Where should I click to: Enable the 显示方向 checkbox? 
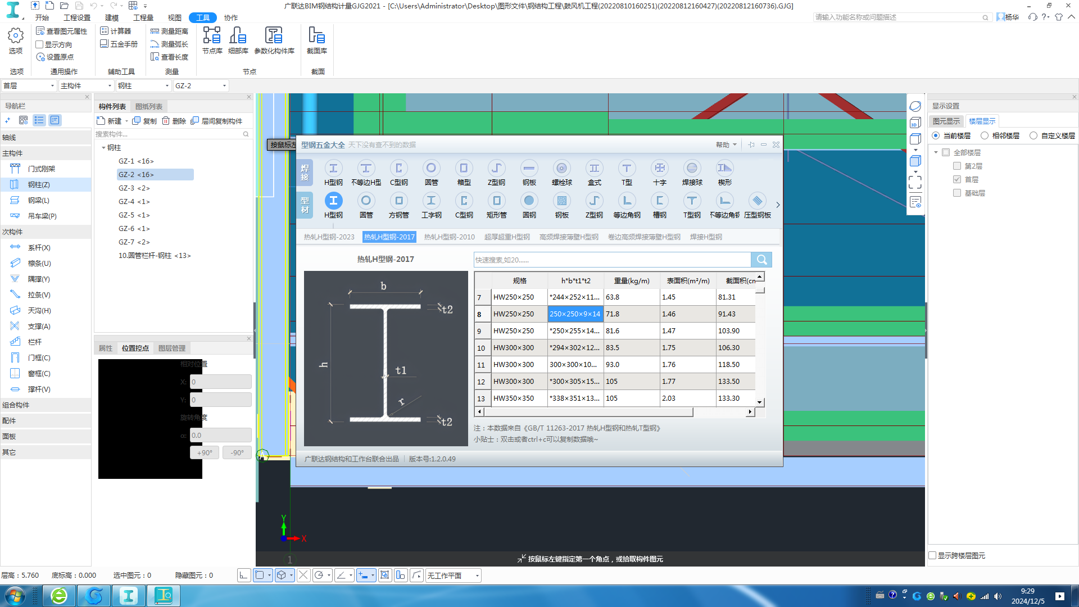click(x=39, y=44)
